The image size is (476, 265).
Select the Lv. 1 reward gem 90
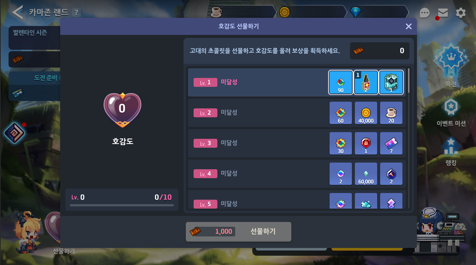point(341,82)
